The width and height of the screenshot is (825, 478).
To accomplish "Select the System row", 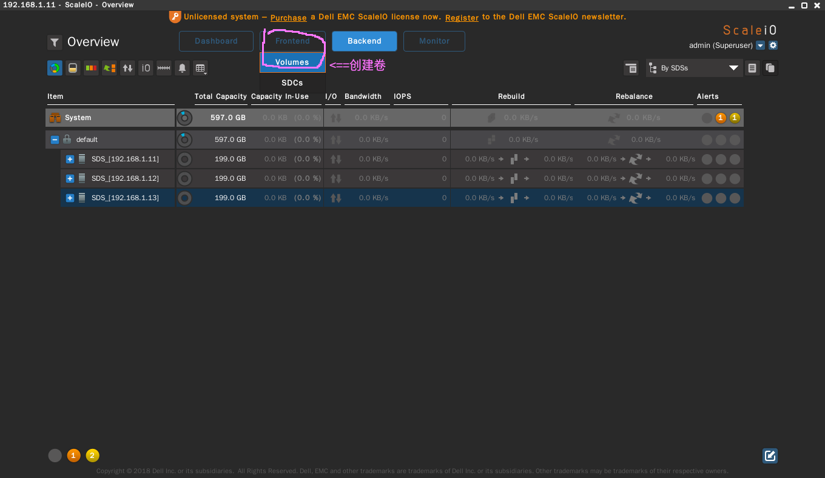I will pyautogui.click(x=394, y=118).
